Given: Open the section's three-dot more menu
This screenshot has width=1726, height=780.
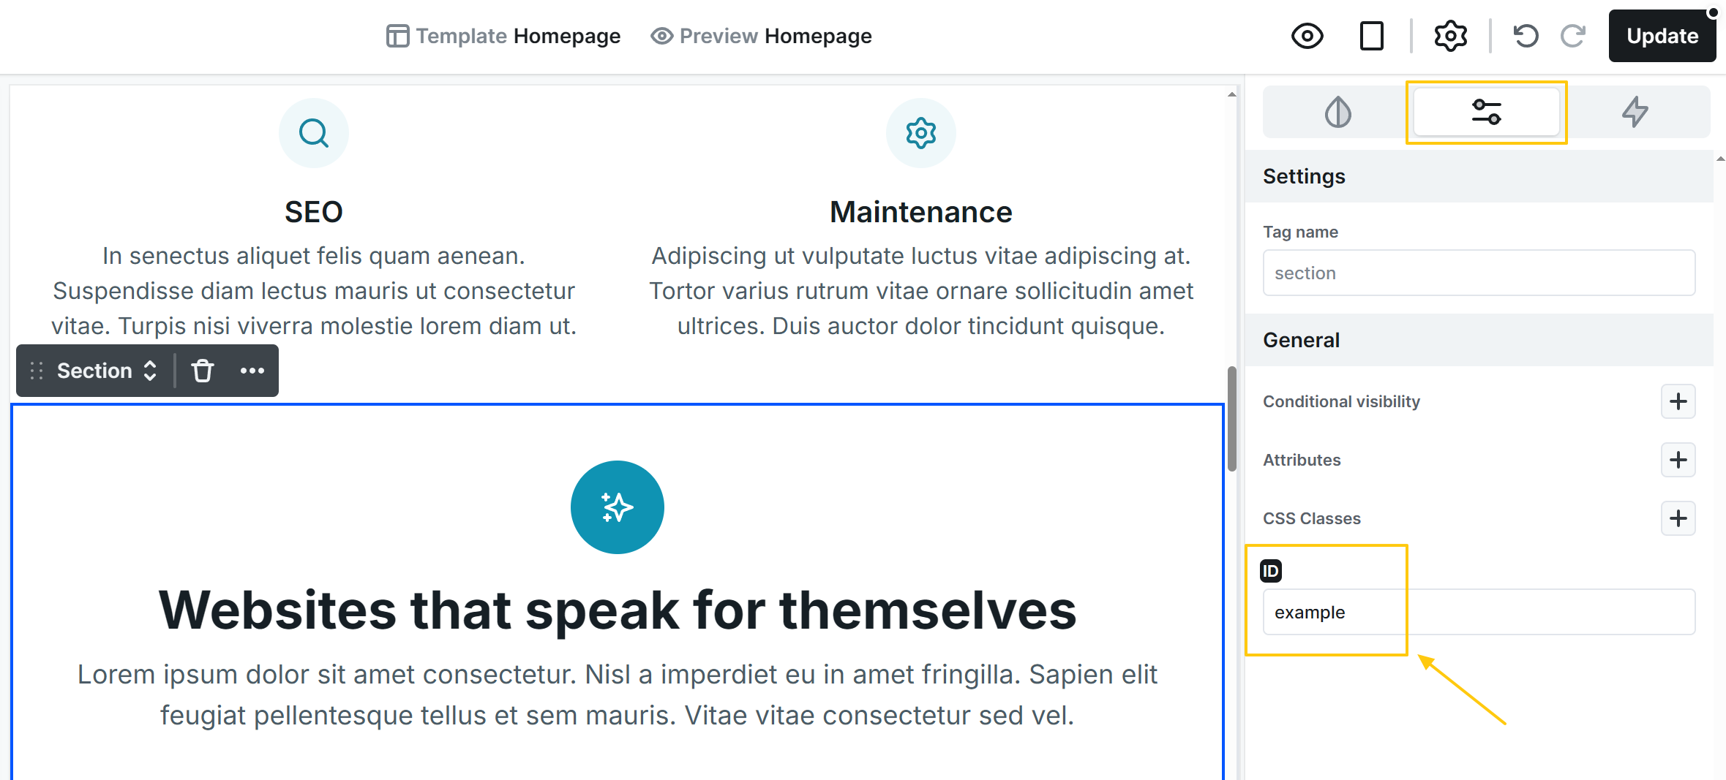Looking at the screenshot, I should (252, 371).
